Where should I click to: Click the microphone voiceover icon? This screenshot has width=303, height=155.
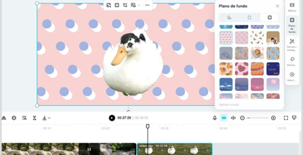215,118
